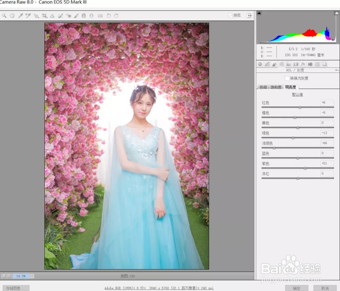The height and width of the screenshot is (291, 340).
Task: Select the Adjustment Brush tool
Action: tap(76, 15)
